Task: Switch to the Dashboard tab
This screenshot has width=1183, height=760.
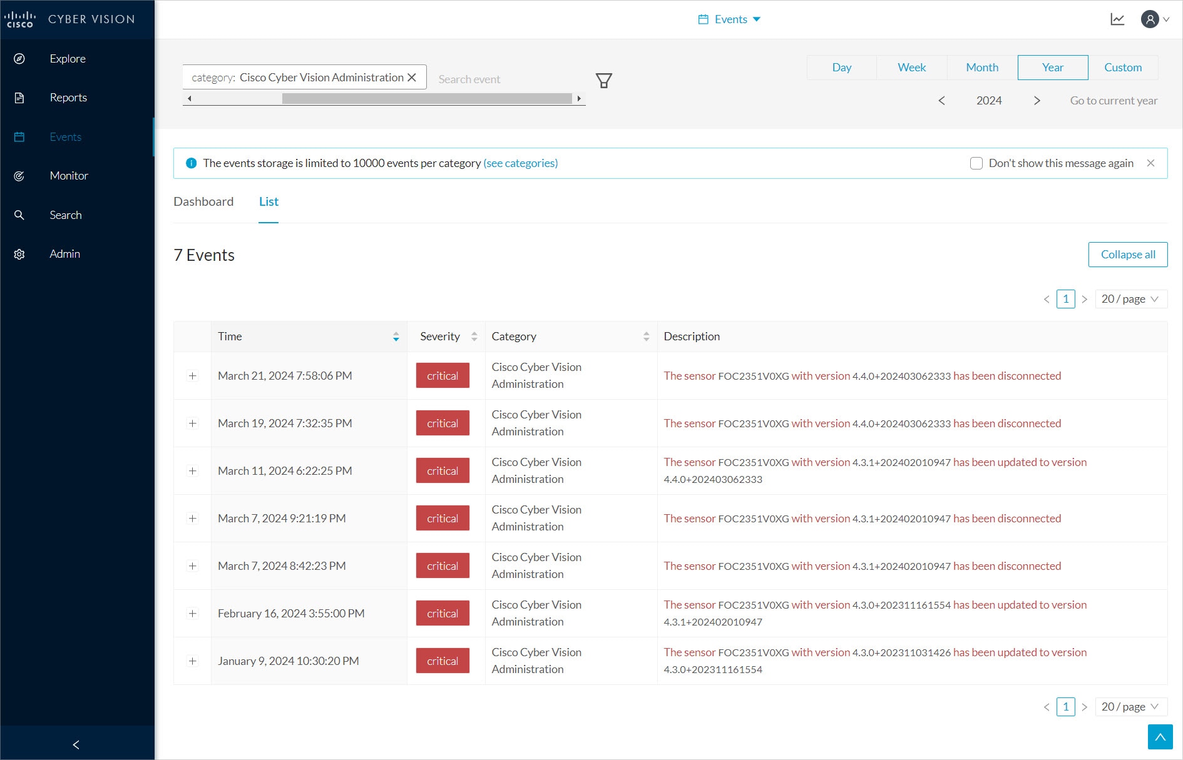Action: (203, 201)
